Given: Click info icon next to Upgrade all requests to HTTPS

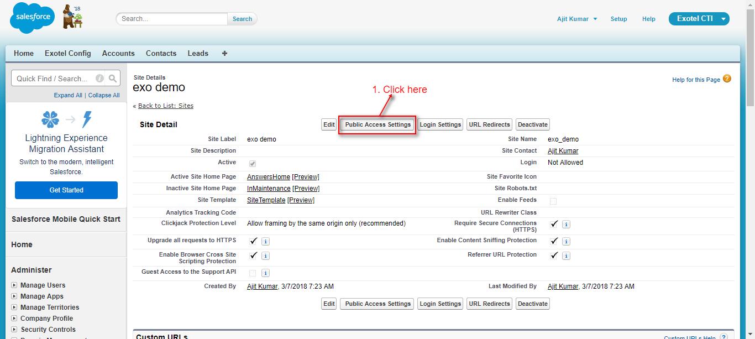Looking at the screenshot, I should point(265,242).
